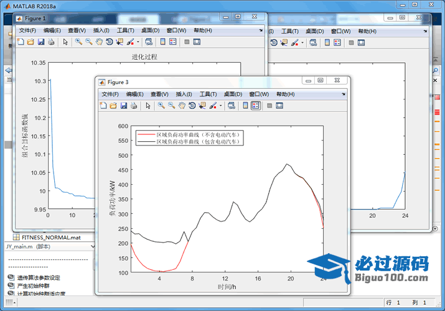The image size is (445, 311).
Task: Select Pan hand tool in Figure 1
Action: pyautogui.click(x=99, y=42)
